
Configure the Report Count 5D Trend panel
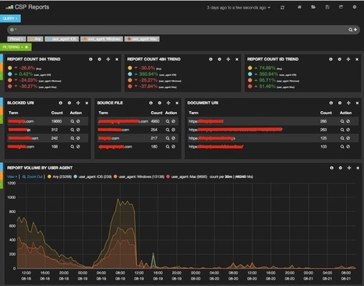click(x=339, y=59)
